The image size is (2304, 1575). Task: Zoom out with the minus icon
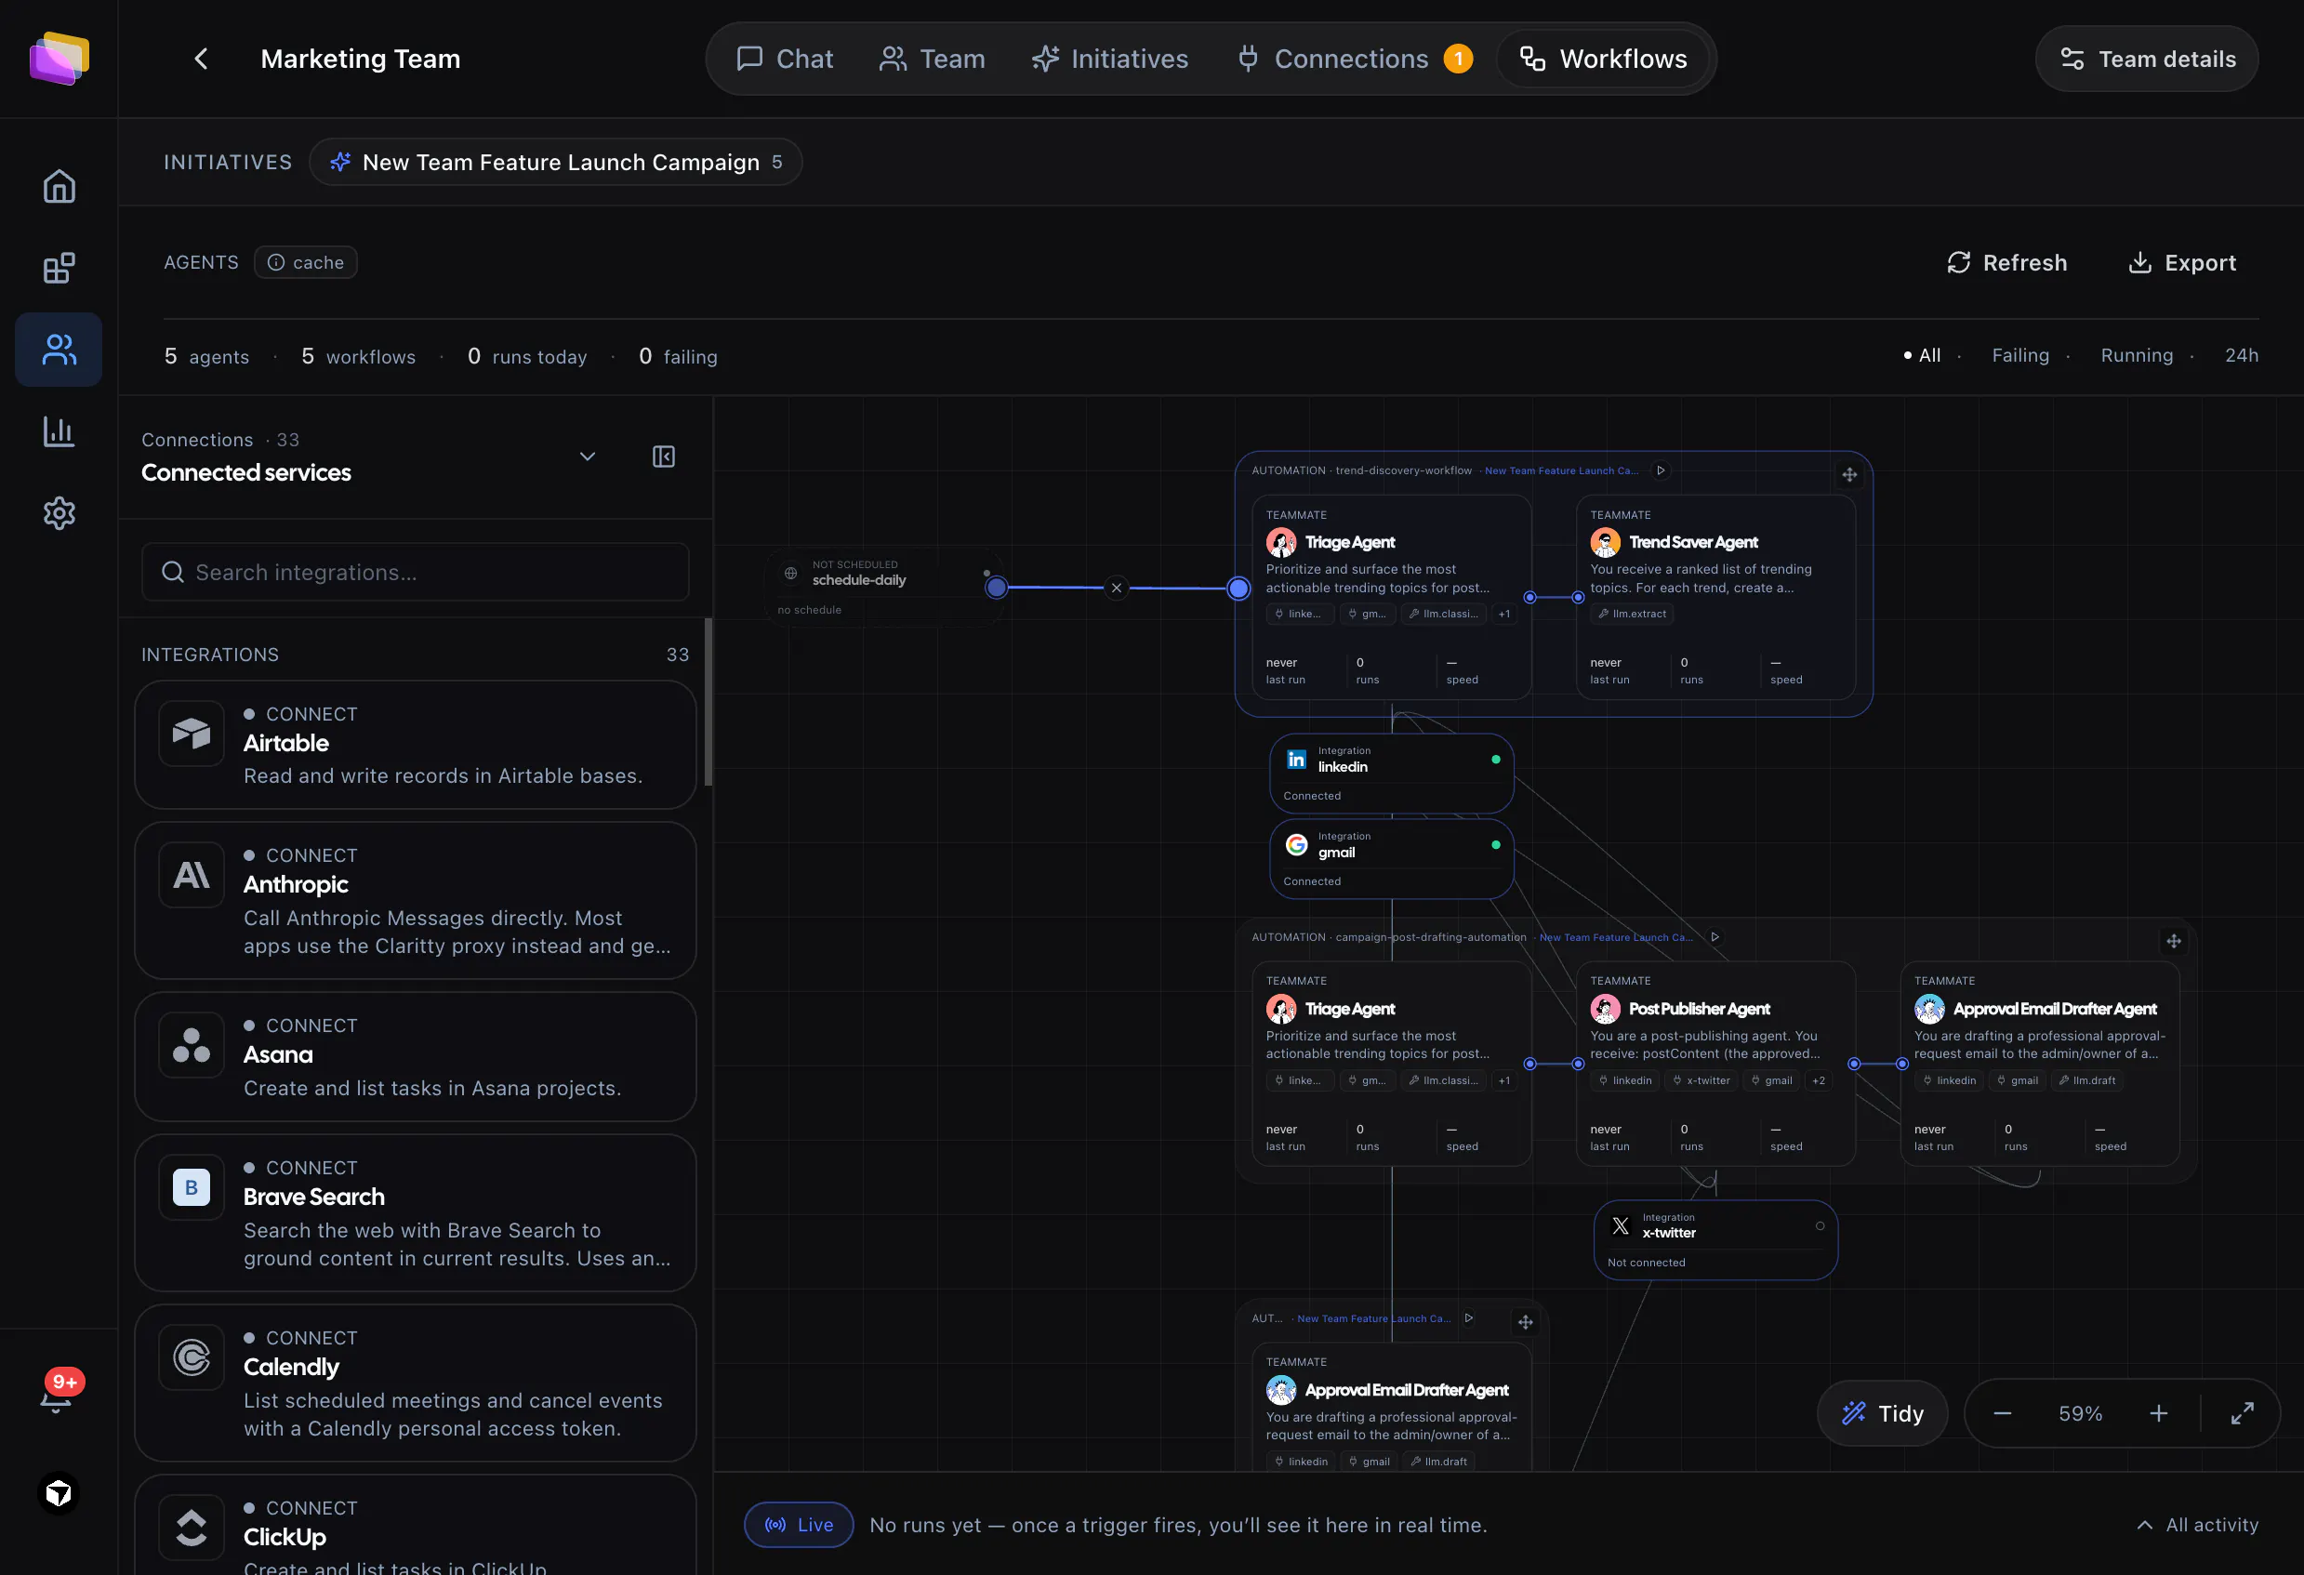click(2002, 1412)
